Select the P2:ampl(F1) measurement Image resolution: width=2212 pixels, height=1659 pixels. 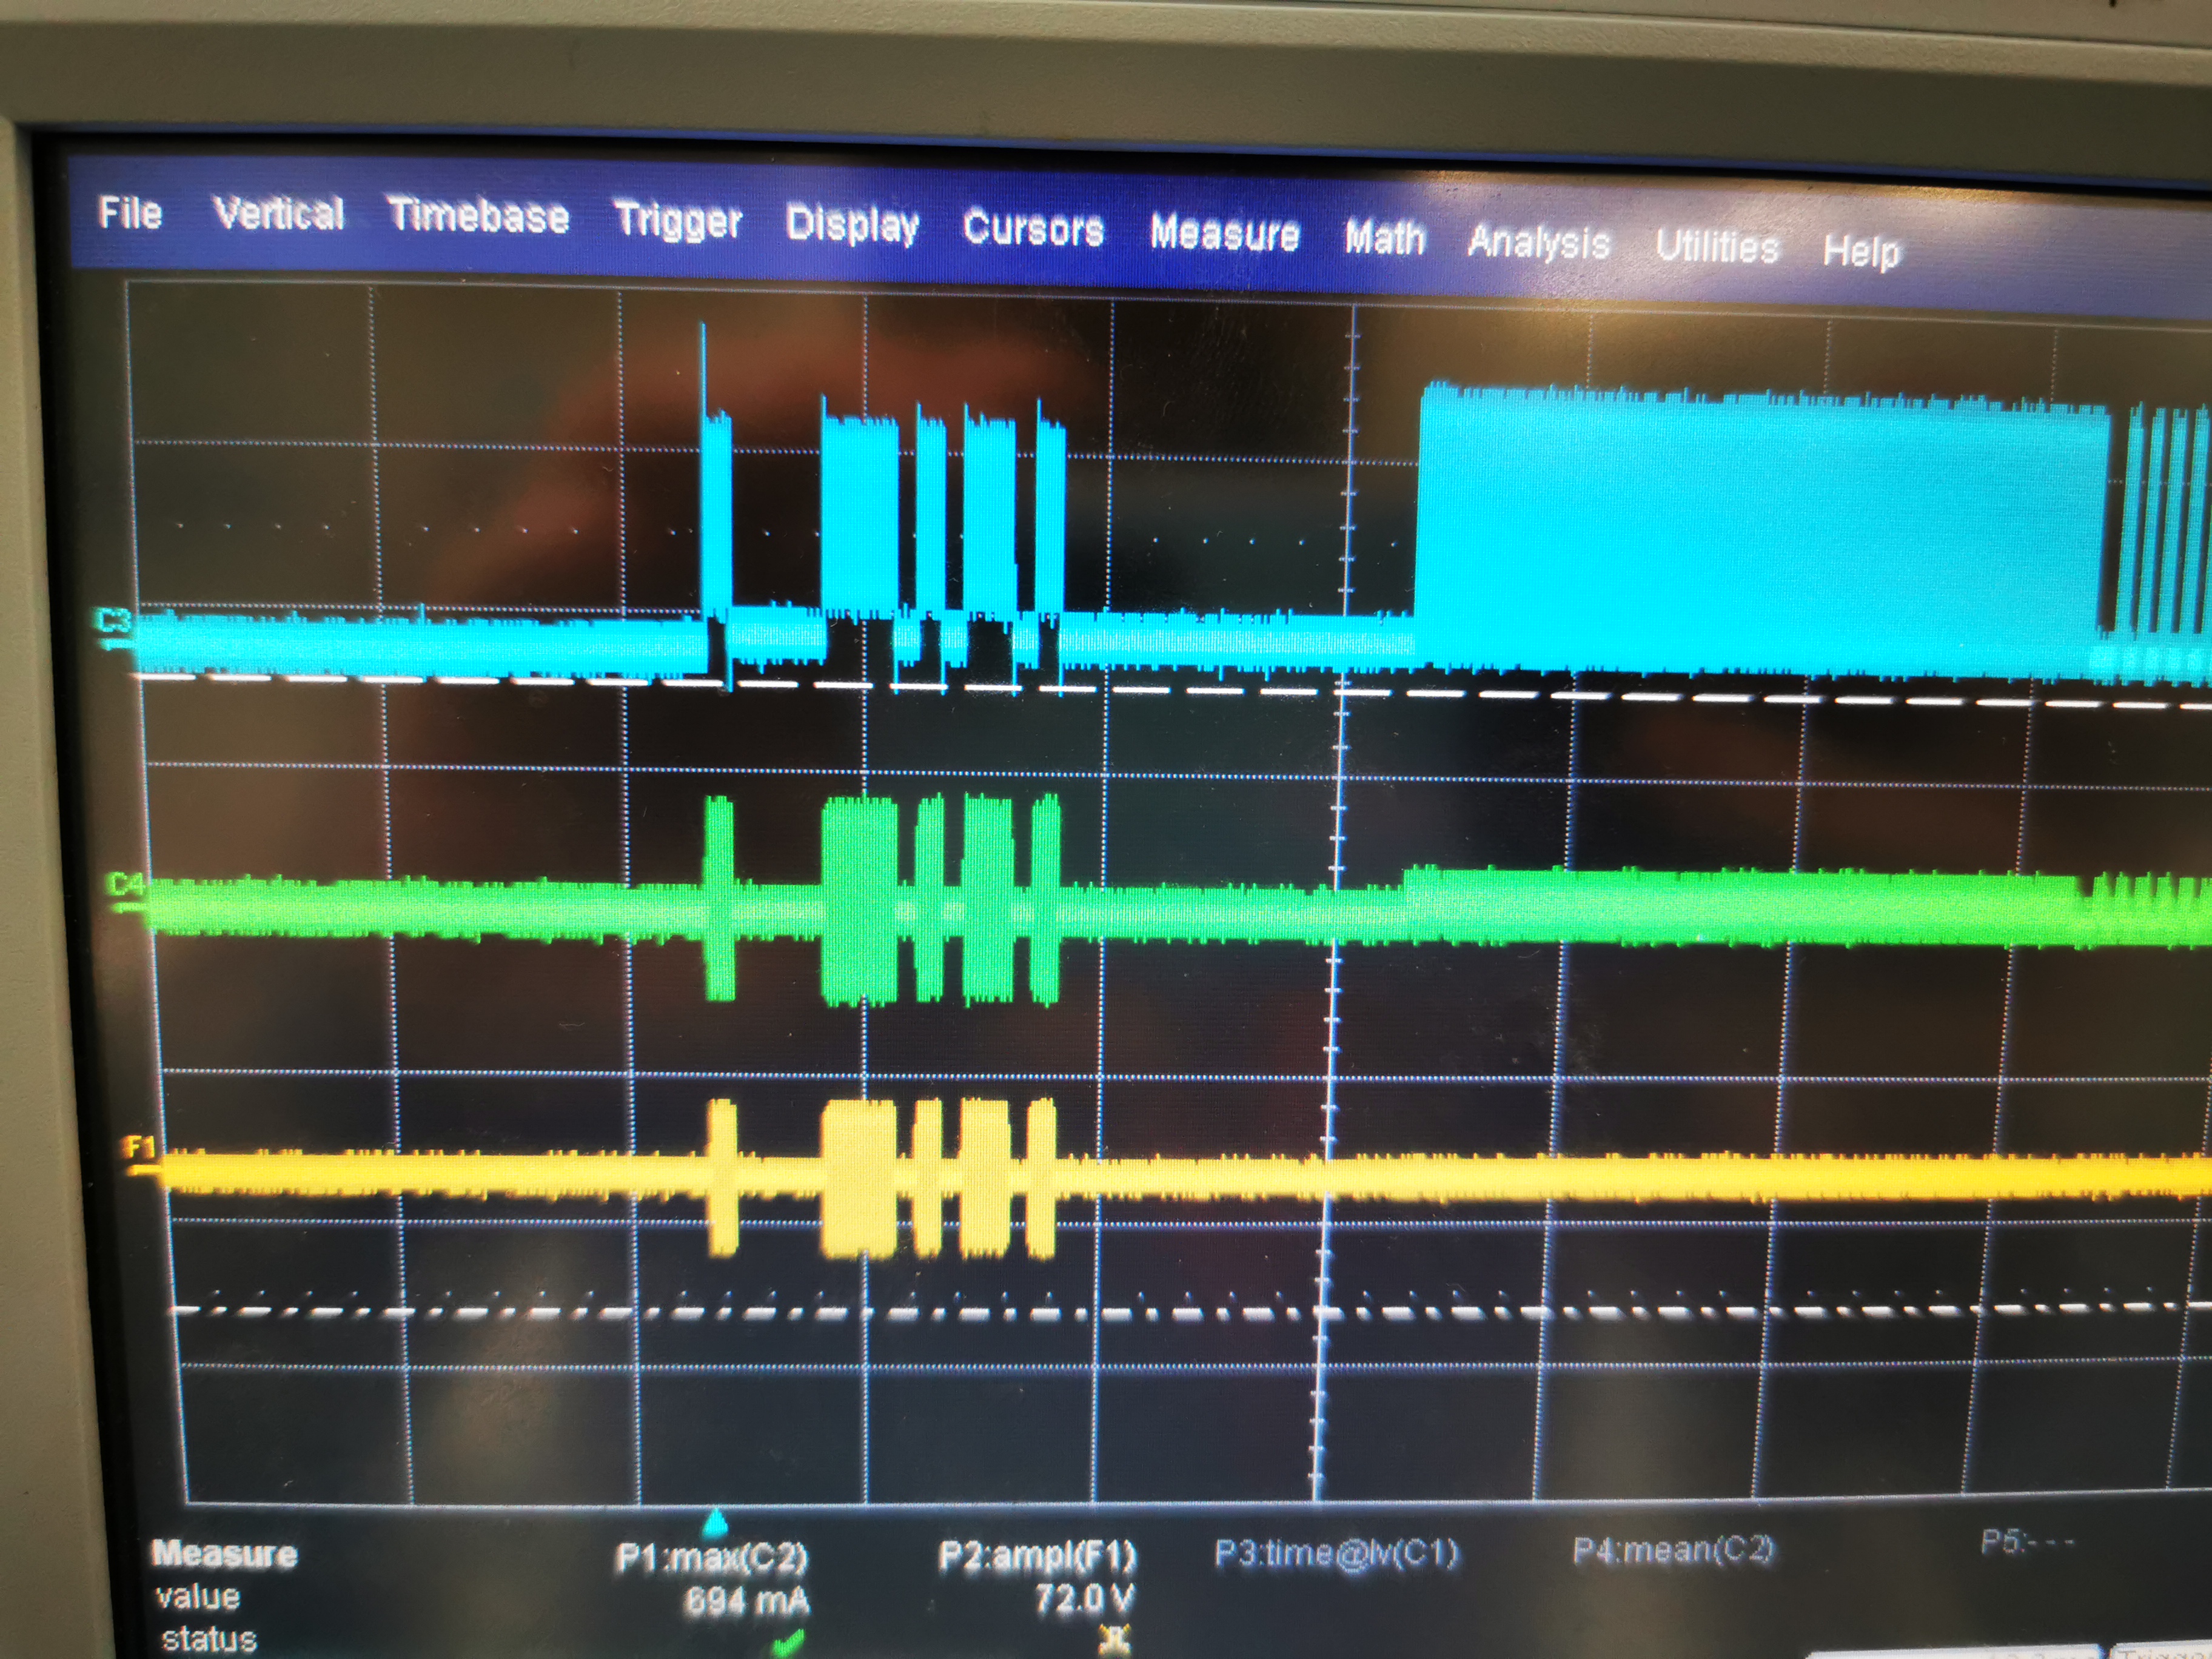(1036, 1556)
